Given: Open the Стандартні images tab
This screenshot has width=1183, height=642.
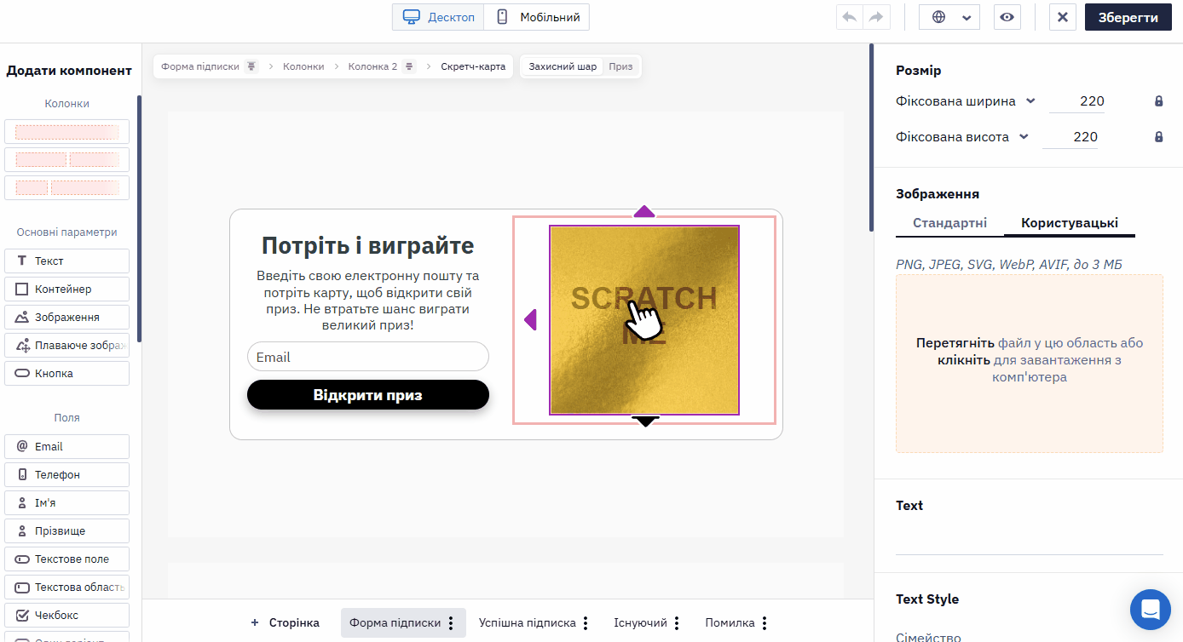Looking at the screenshot, I should pos(949,223).
